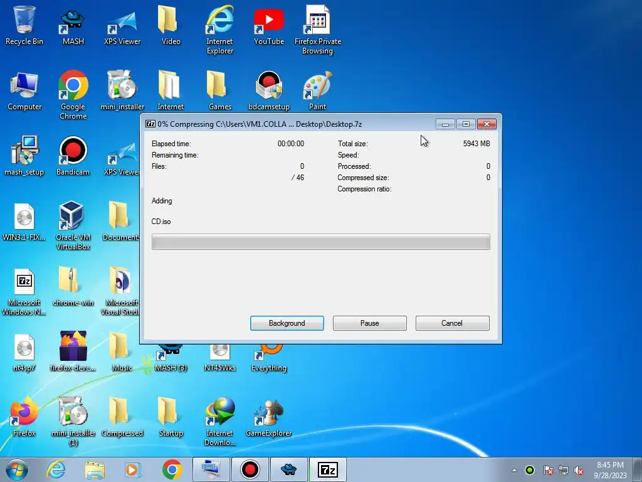Screen dimensions: 642x482
Task: Open Google Chrome from the taskbar
Action: click(172, 469)
